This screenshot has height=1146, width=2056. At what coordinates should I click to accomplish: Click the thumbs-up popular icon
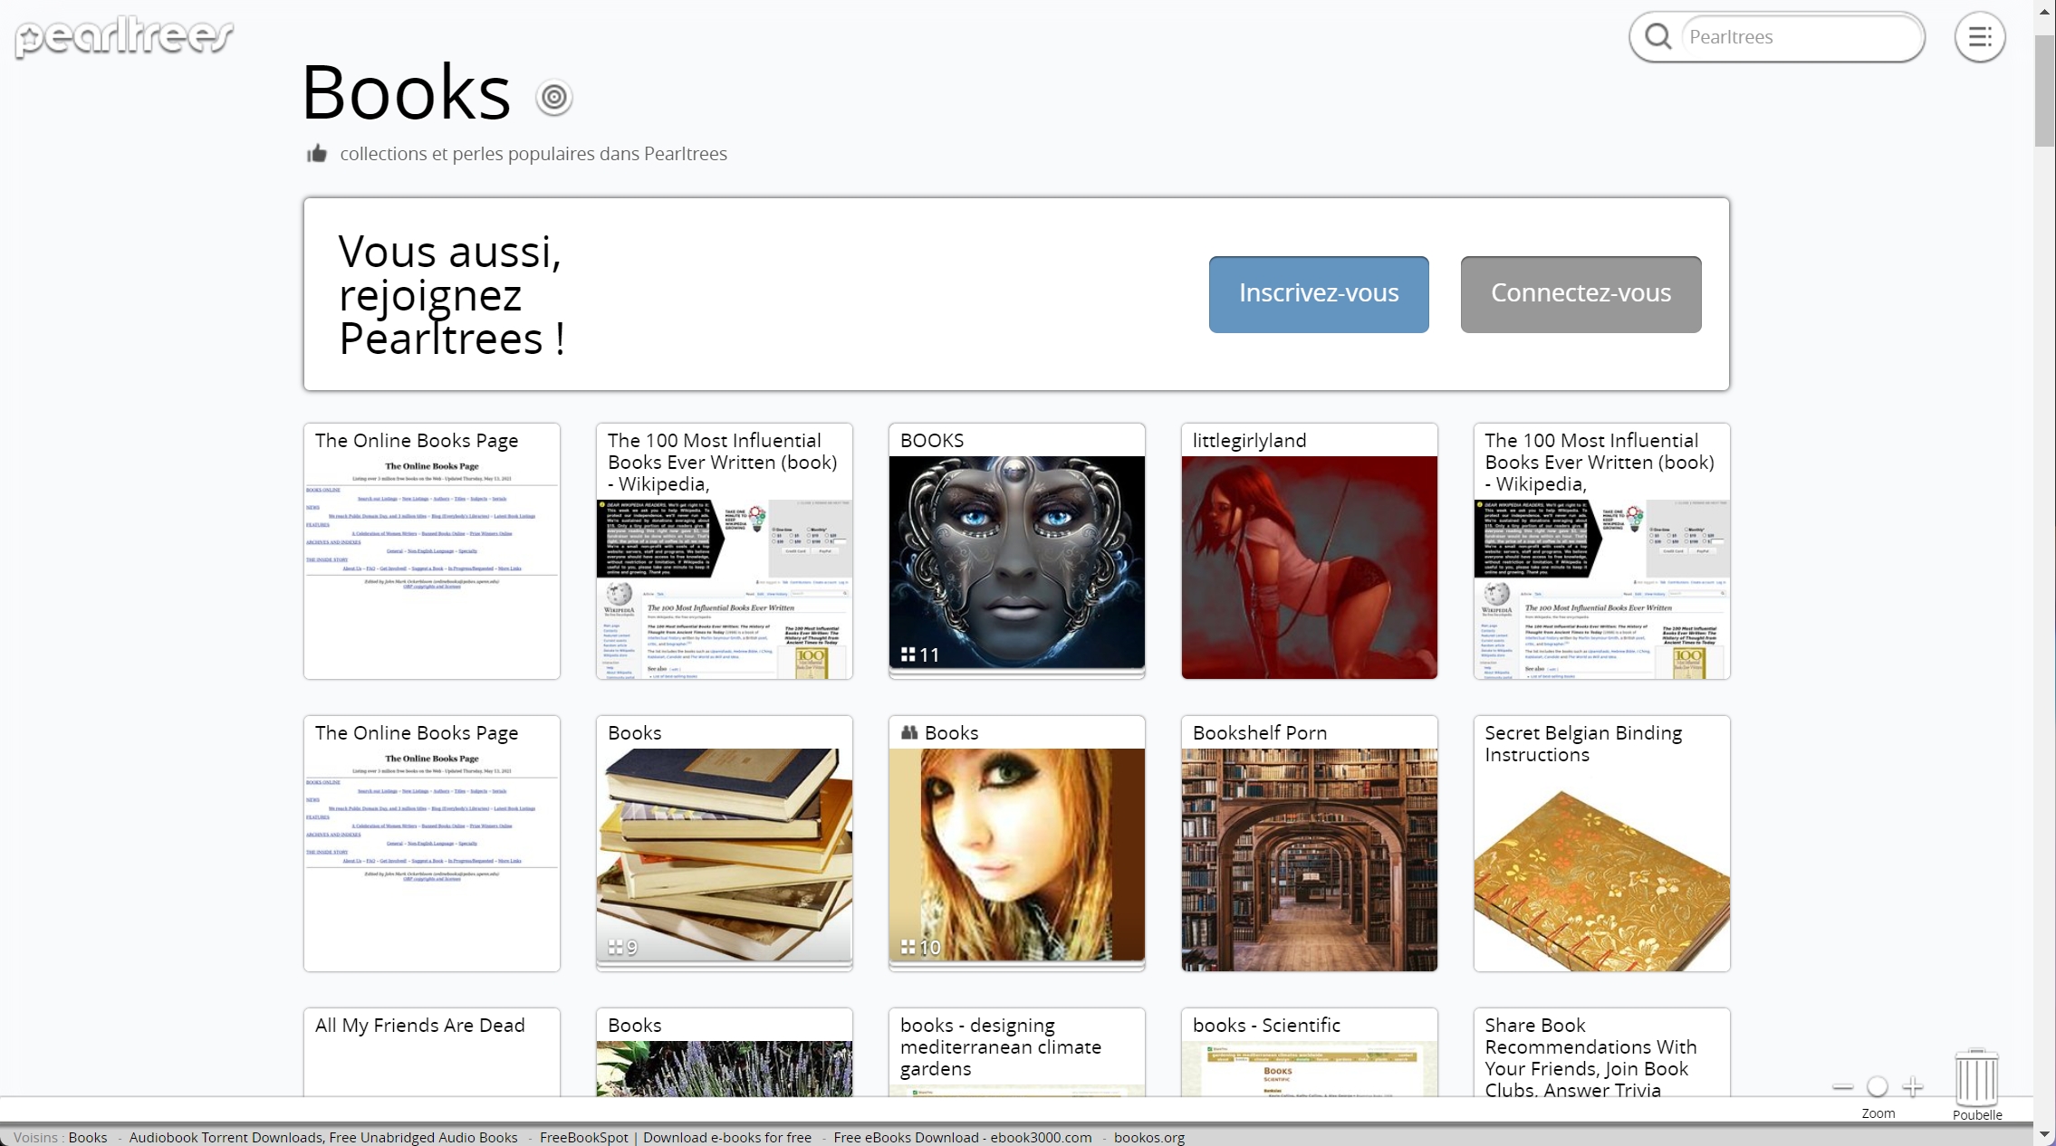click(x=316, y=154)
